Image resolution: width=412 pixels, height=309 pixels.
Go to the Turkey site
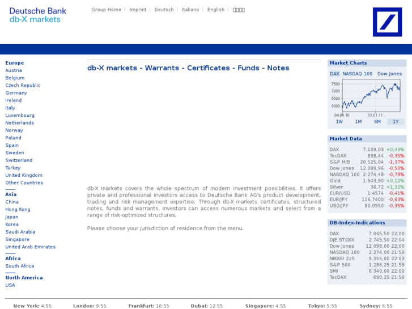click(x=13, y=168)
